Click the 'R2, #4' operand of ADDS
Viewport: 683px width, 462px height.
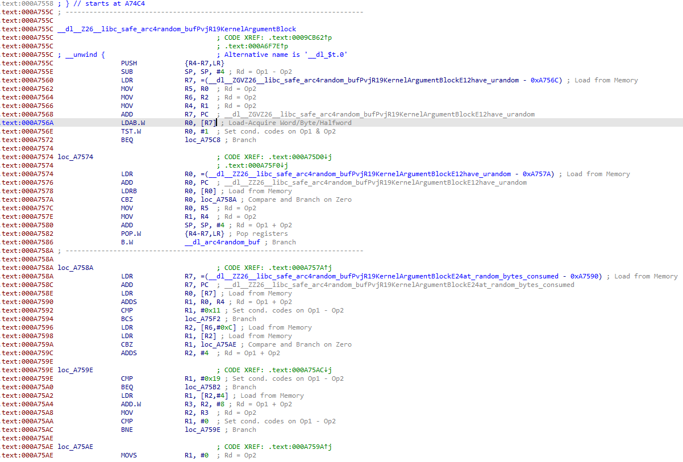197,353
